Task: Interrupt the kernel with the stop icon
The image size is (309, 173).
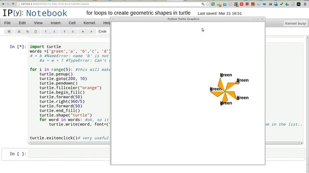Action: pyautogui.click(x=91, y=32)
